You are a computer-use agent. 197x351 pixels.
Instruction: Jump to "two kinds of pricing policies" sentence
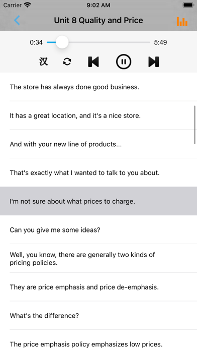tap(98, 258)
